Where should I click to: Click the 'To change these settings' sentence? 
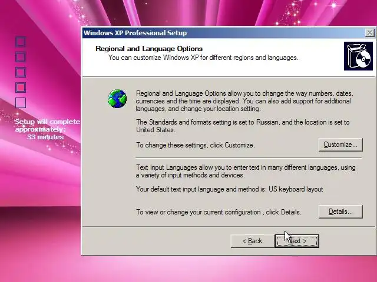195,145
